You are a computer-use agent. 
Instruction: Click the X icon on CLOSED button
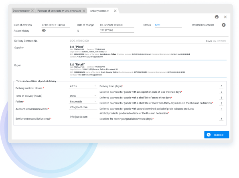pyautogui.click(x=209, y=135)
